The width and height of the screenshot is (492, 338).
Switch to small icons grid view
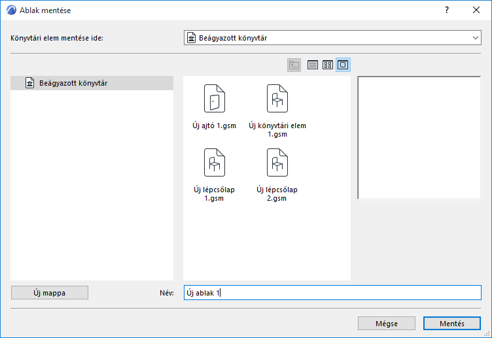point(328,65)
